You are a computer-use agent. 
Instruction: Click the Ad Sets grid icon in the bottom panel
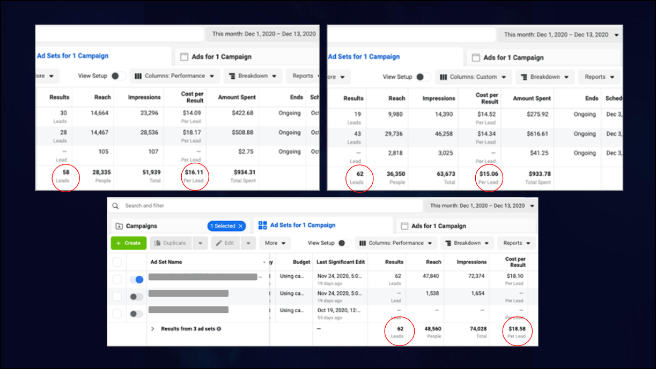pyautogui.click(x=262, y=225)
